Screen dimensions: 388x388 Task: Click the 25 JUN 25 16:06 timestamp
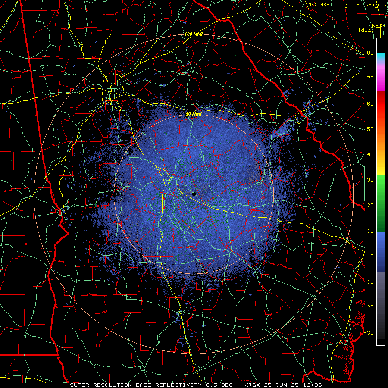293,385
